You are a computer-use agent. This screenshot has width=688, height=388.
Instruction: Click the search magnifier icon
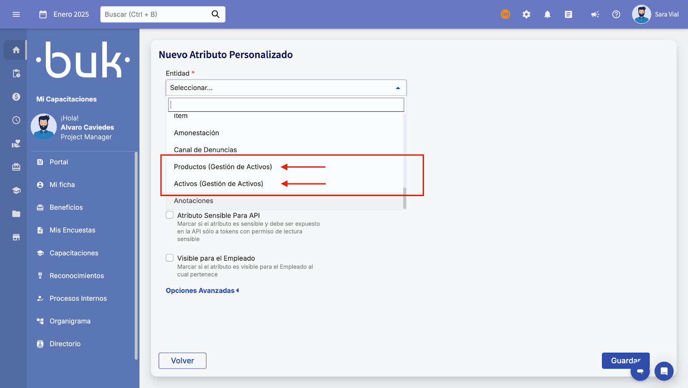tap(215, 14)
